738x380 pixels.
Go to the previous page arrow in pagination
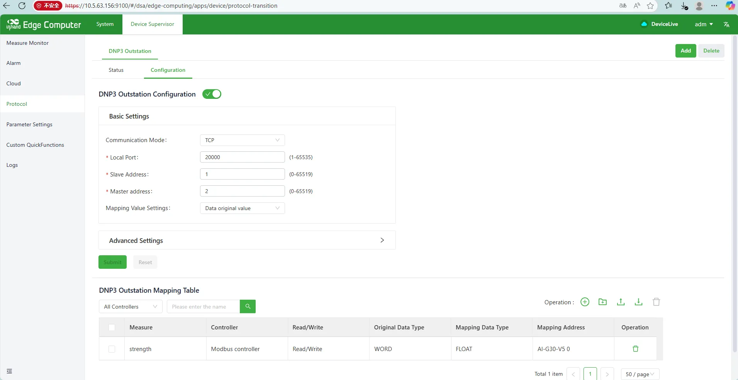(573, 374)
